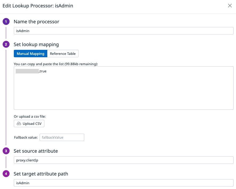Viewport: 236px width, 189px height.
Task: Click the step 3 number badge
Action: click(6, 151)
